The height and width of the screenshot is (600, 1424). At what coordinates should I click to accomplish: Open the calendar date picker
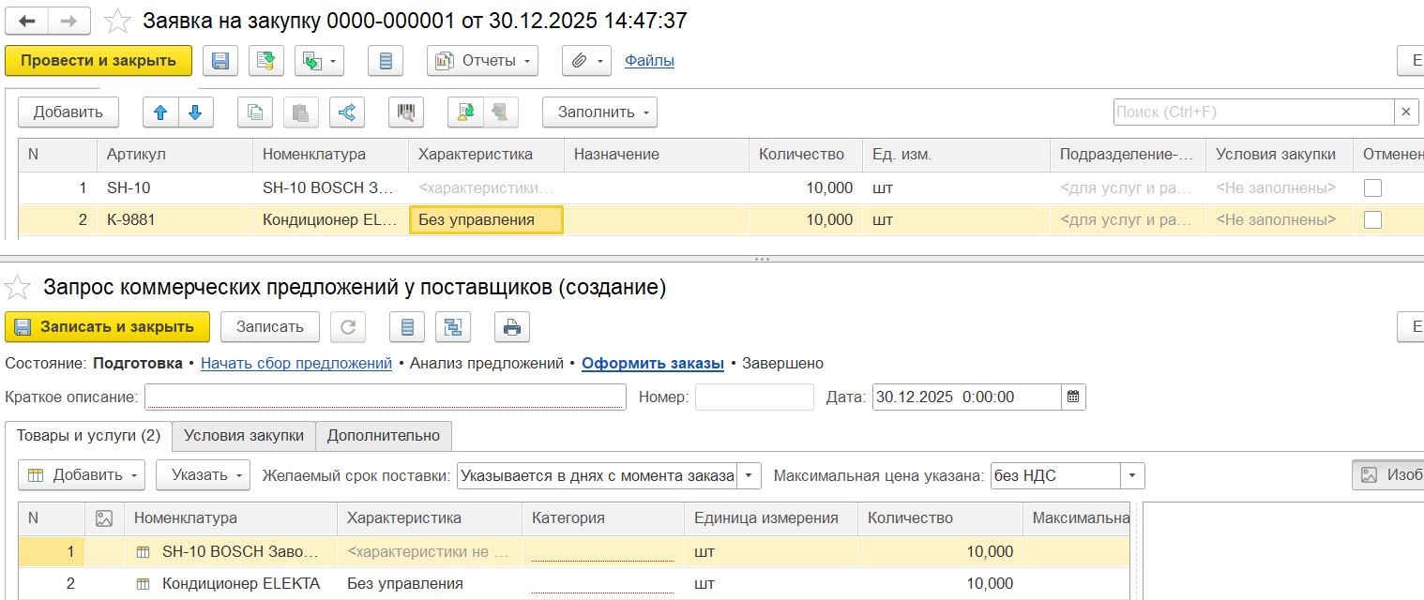tap(1074, 397)
